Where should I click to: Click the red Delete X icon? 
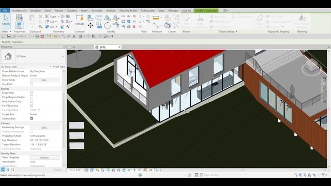(134, 27)
